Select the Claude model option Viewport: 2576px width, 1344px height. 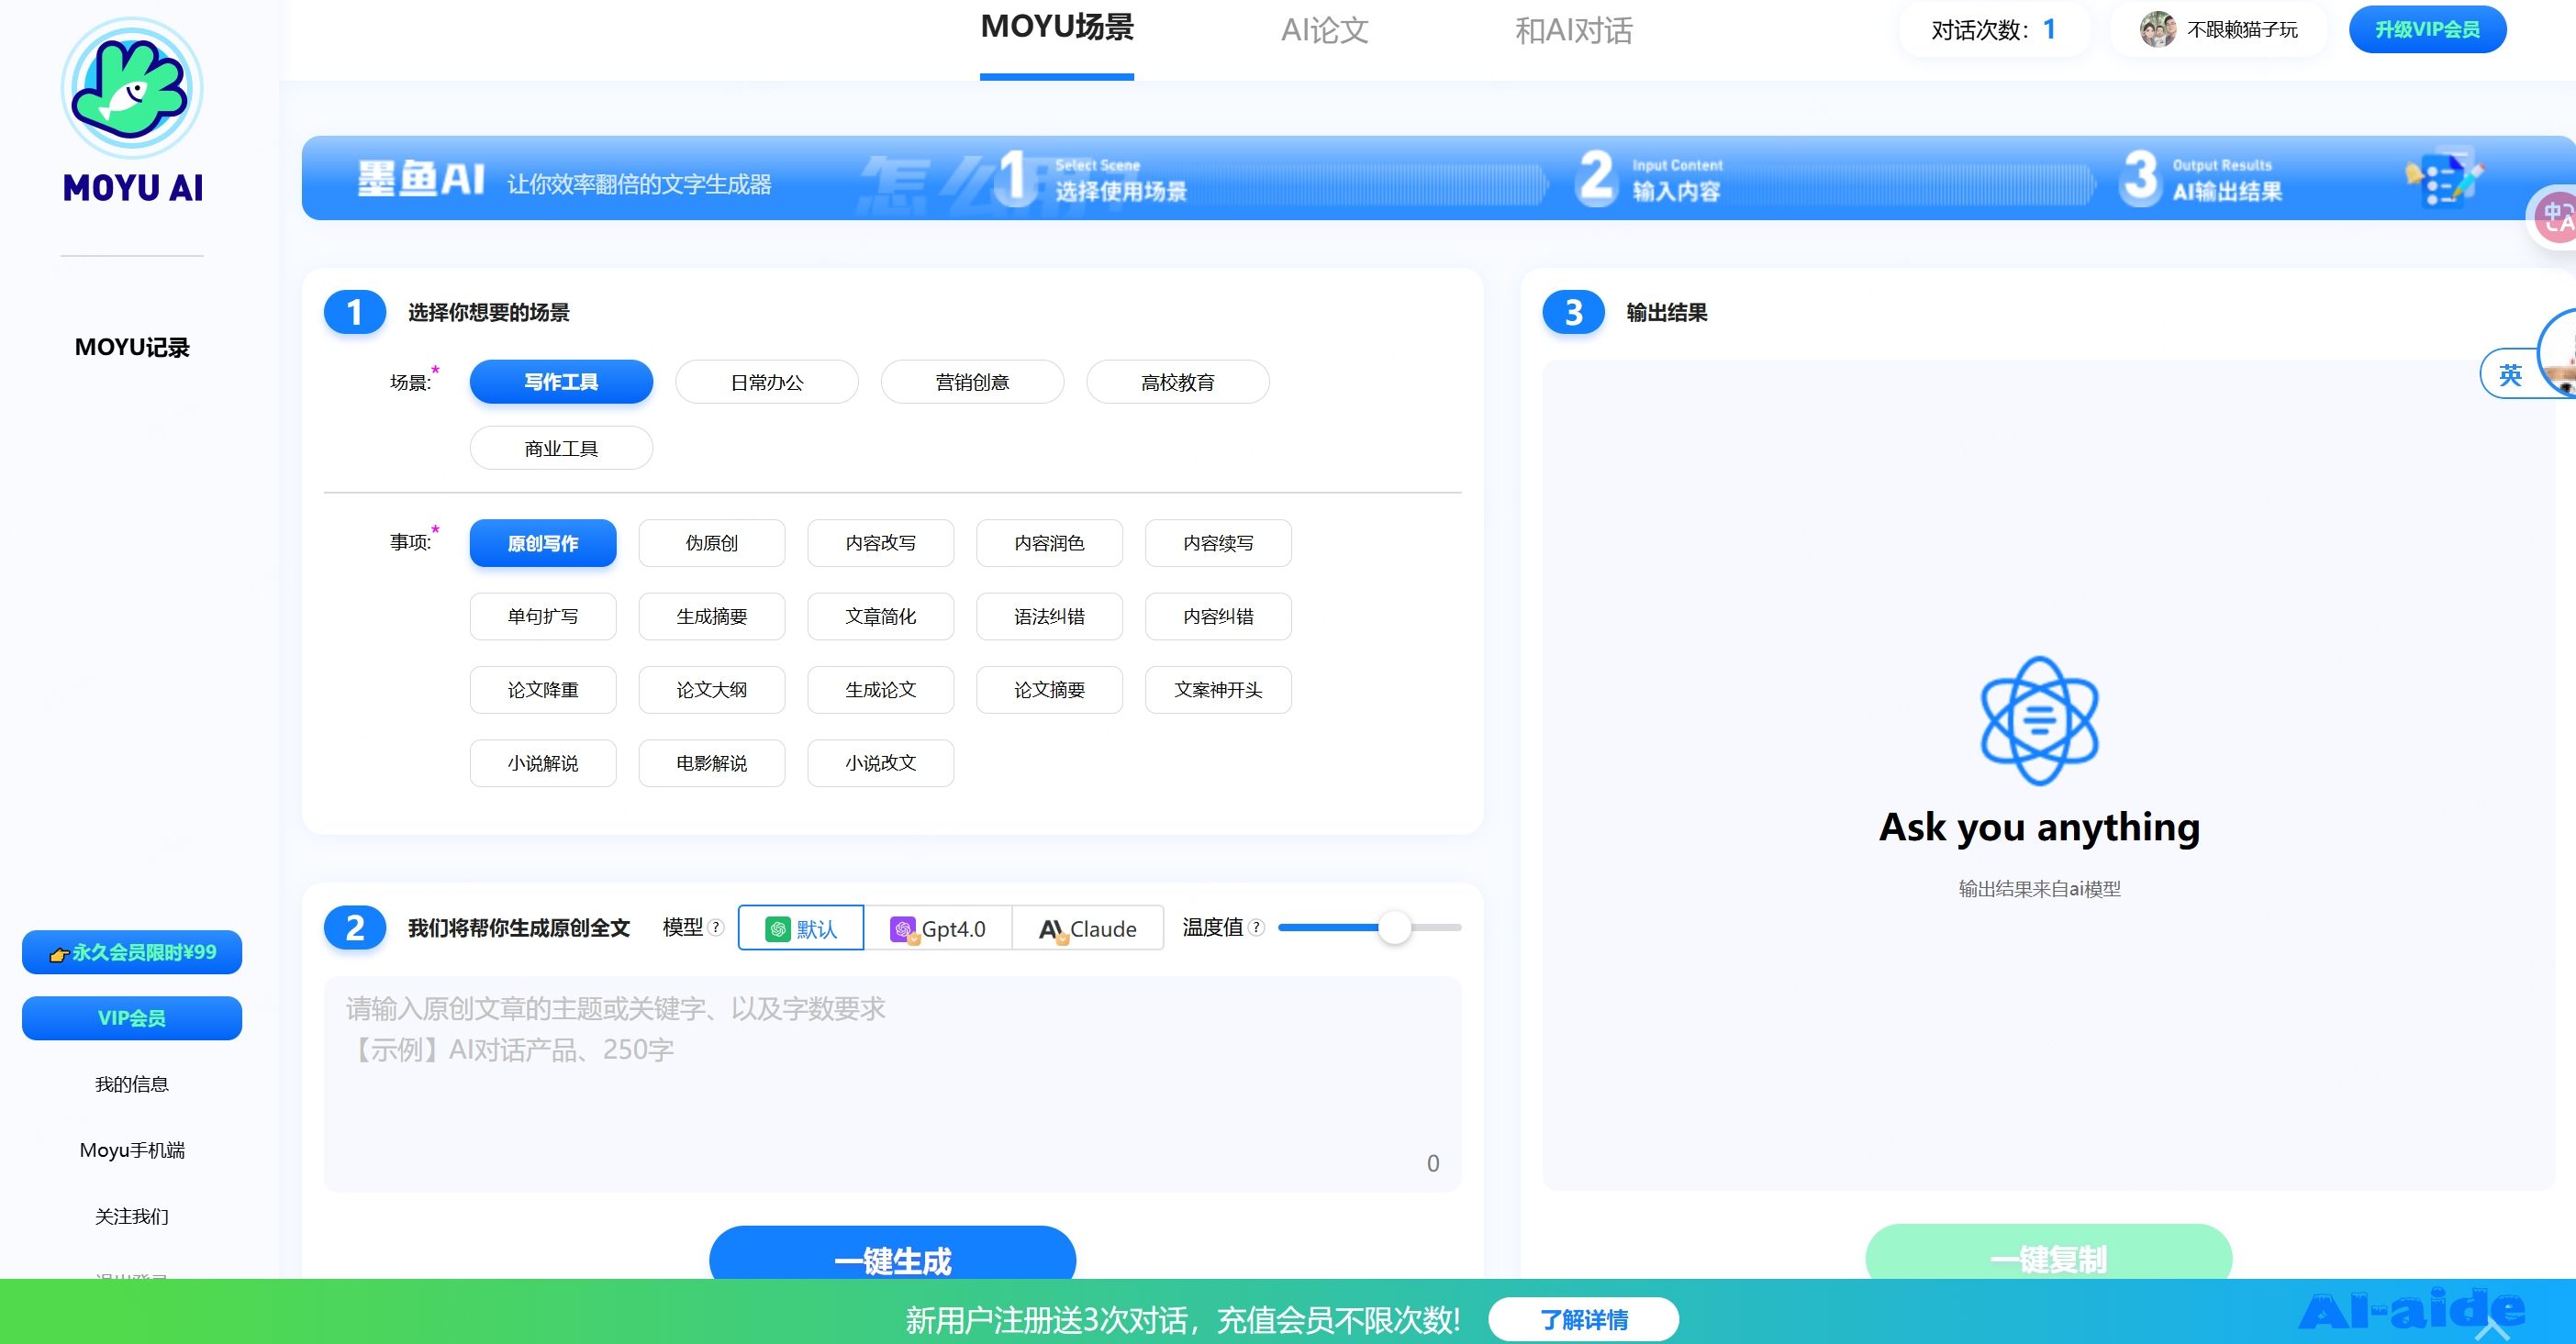point(1088,928)
